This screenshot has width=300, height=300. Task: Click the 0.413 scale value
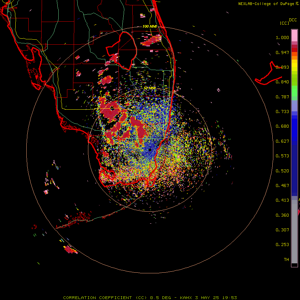tap(282, 200)
